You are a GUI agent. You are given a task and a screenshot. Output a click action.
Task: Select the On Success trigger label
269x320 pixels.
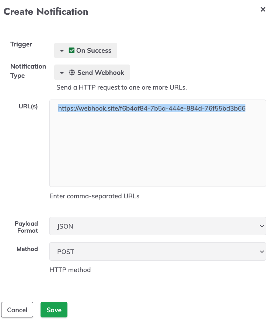(x=94, y=51)
